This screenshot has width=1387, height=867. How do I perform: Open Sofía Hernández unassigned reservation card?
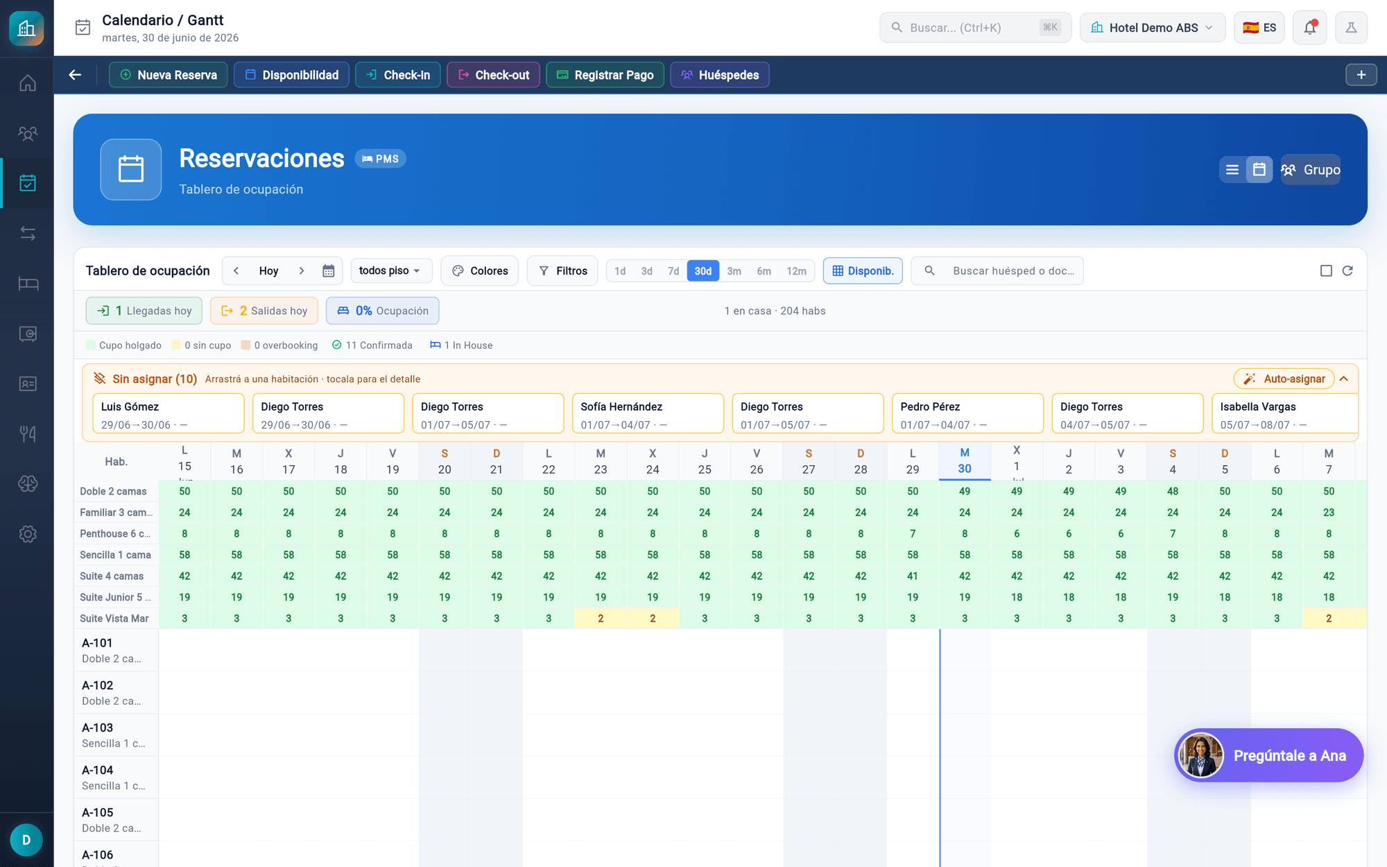point(648,414)
